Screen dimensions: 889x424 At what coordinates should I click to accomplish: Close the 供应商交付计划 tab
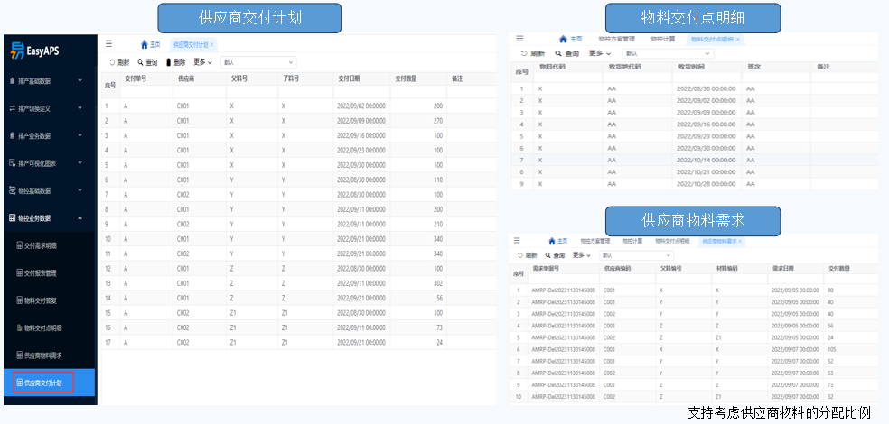pyautogui.click(x=212, y=43)
